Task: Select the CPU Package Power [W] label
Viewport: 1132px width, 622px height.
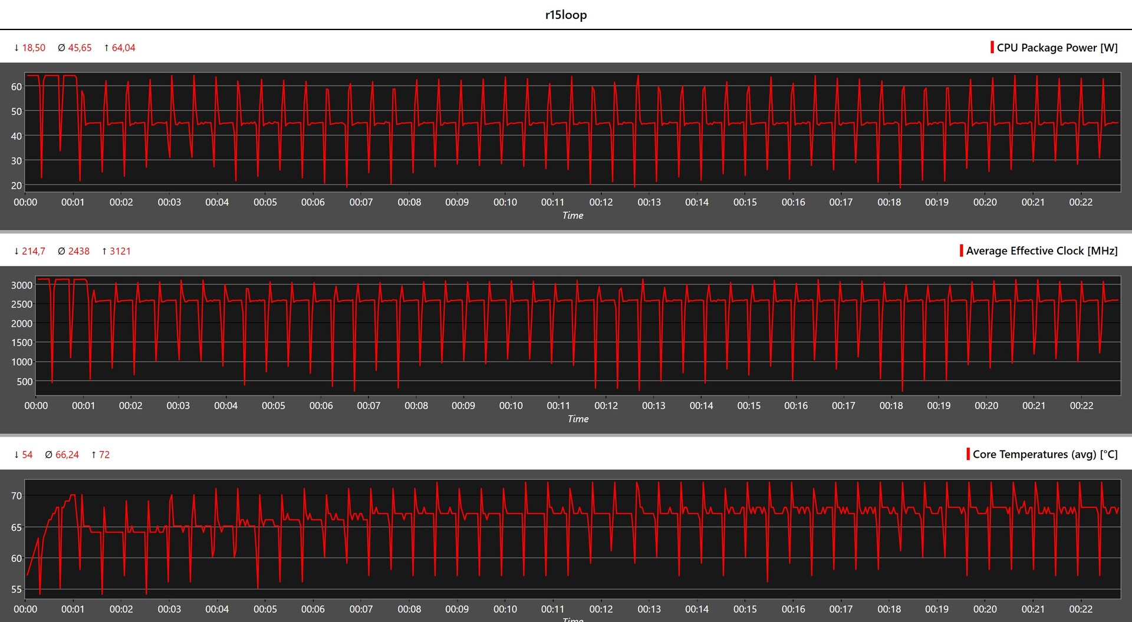Action: 1057,48
